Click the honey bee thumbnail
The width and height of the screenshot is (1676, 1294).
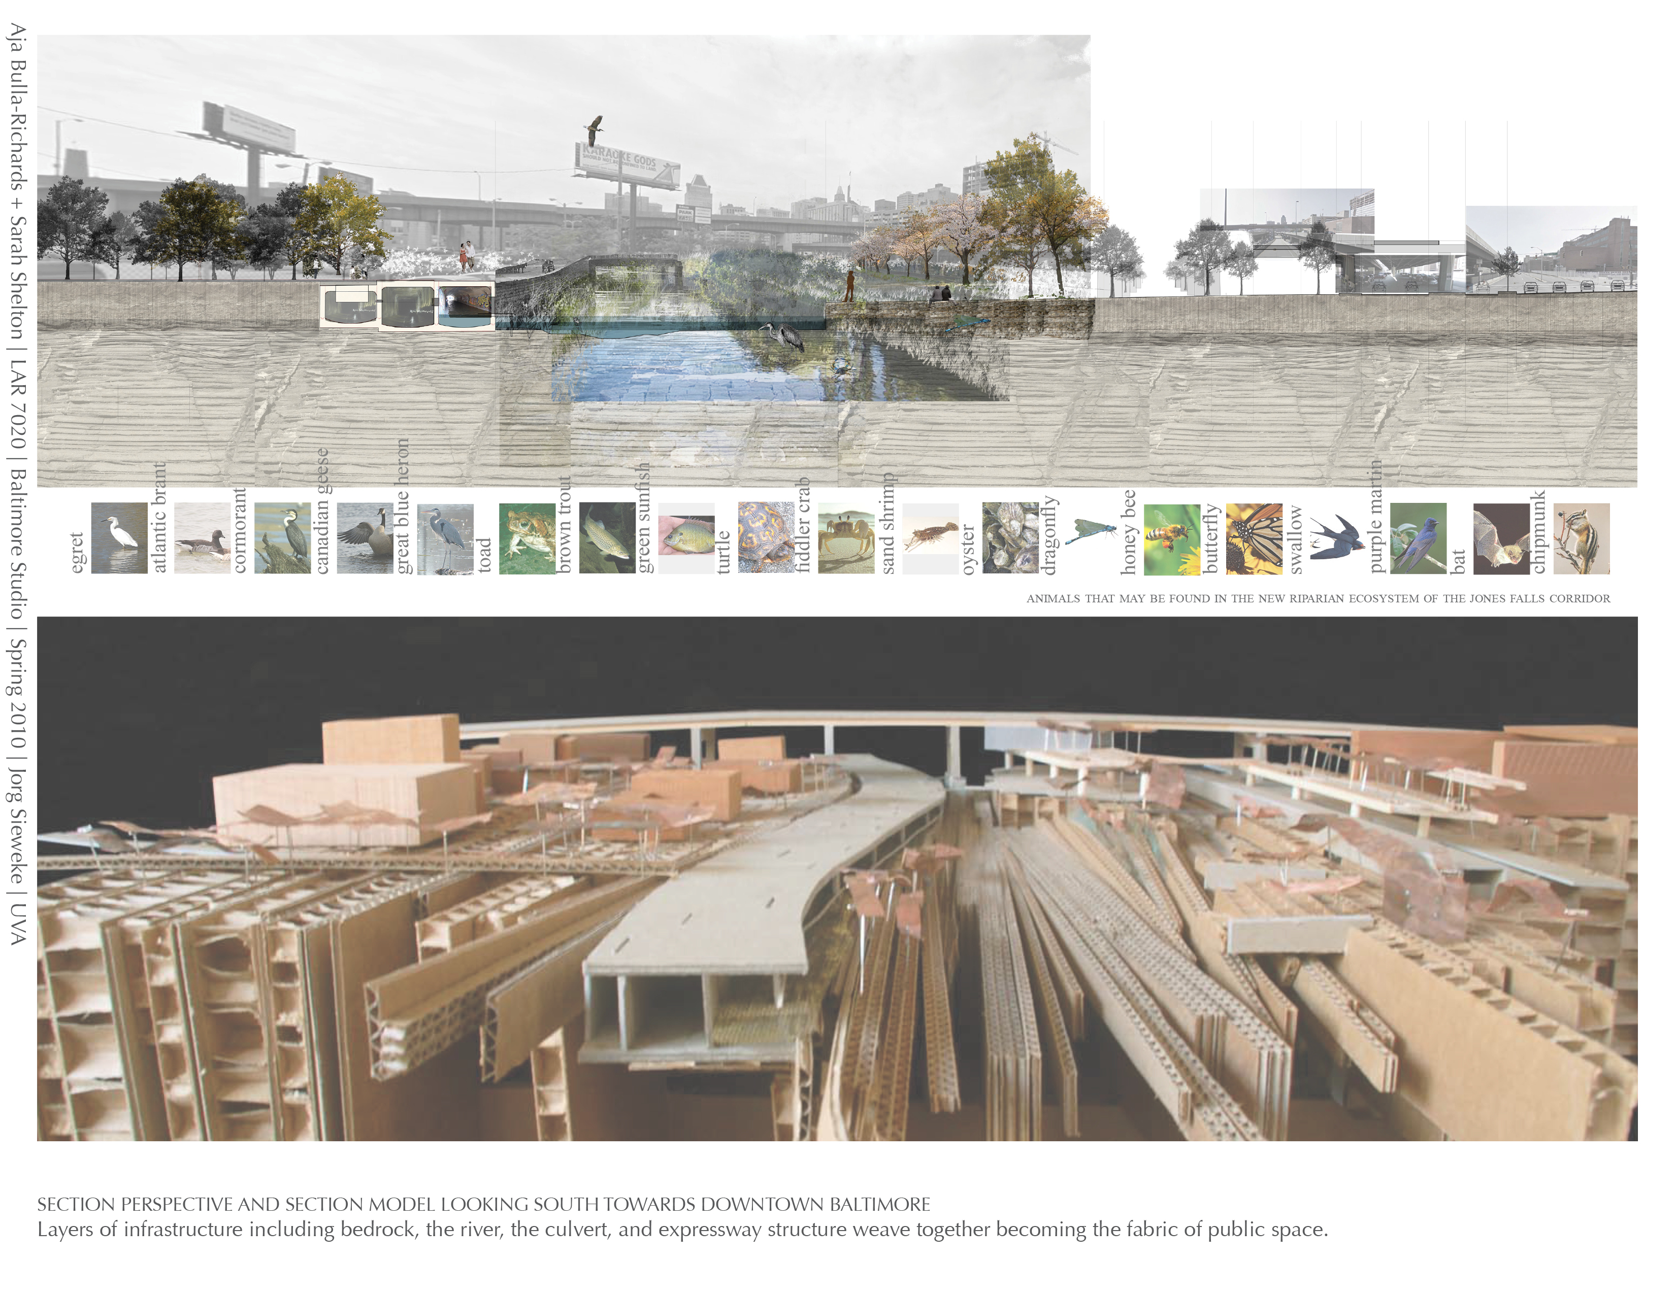point(1172,539)
